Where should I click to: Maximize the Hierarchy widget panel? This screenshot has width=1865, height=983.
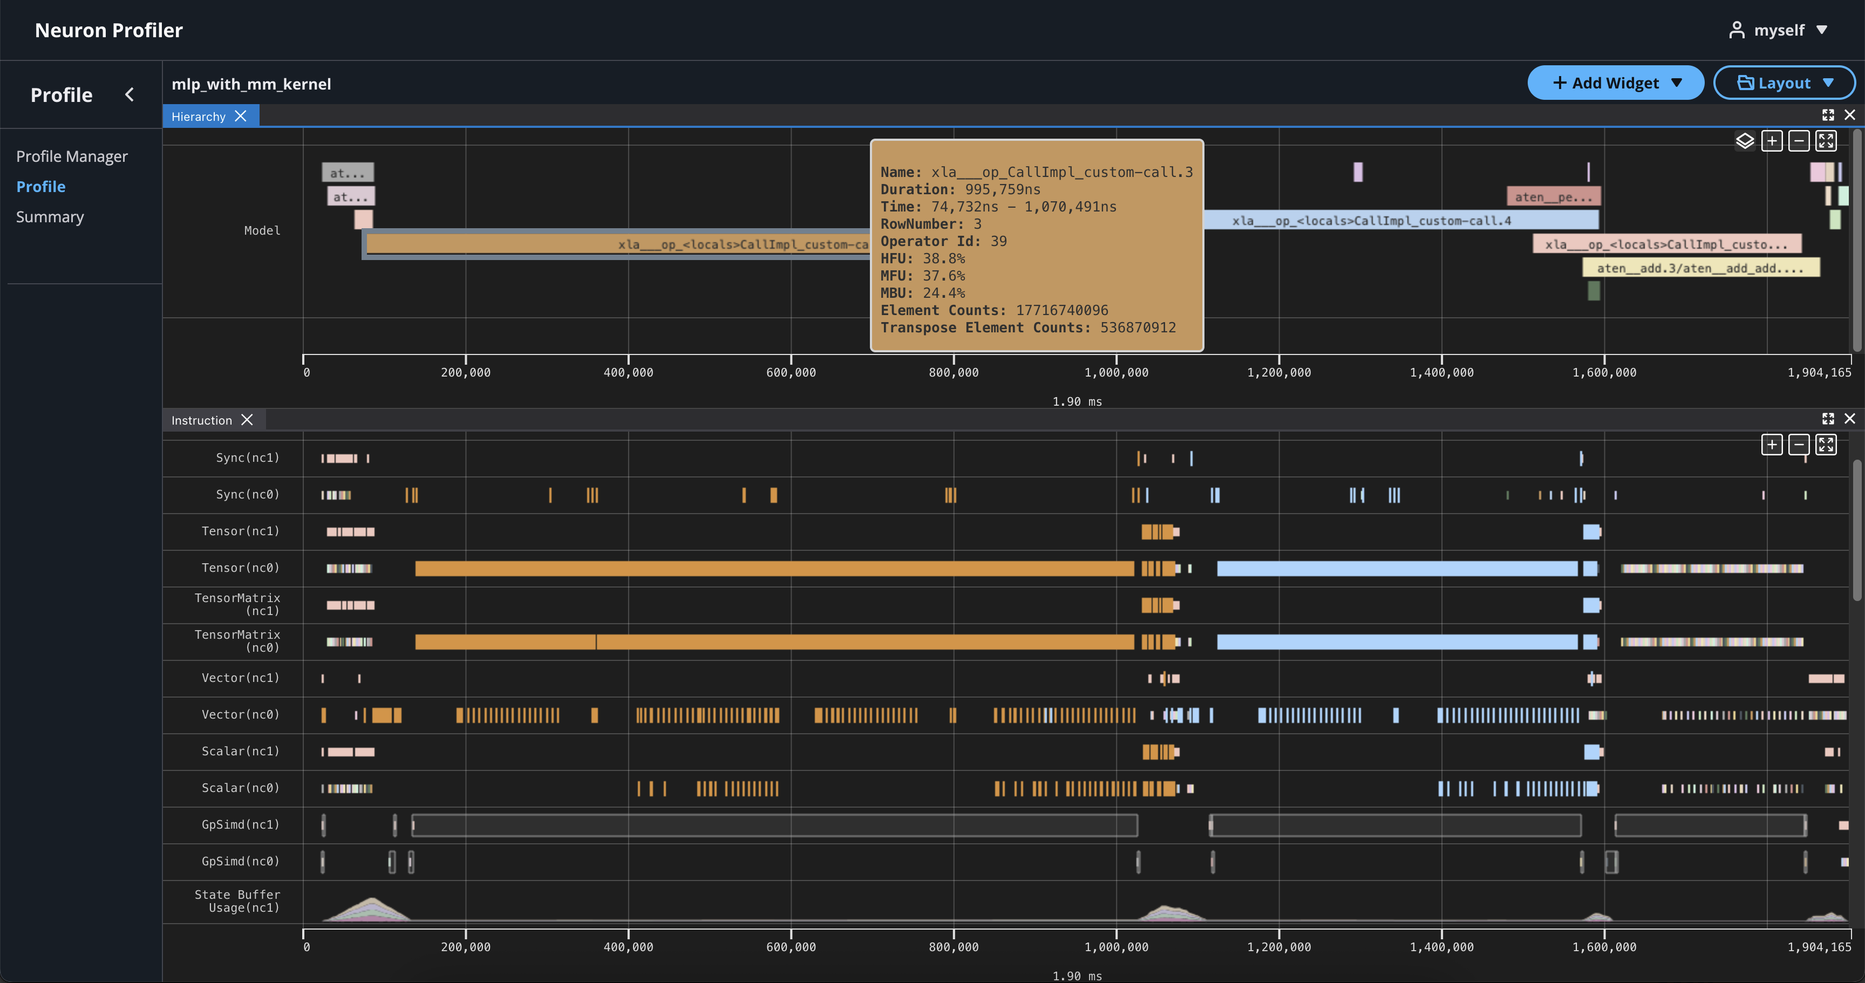click(1827, 115)
